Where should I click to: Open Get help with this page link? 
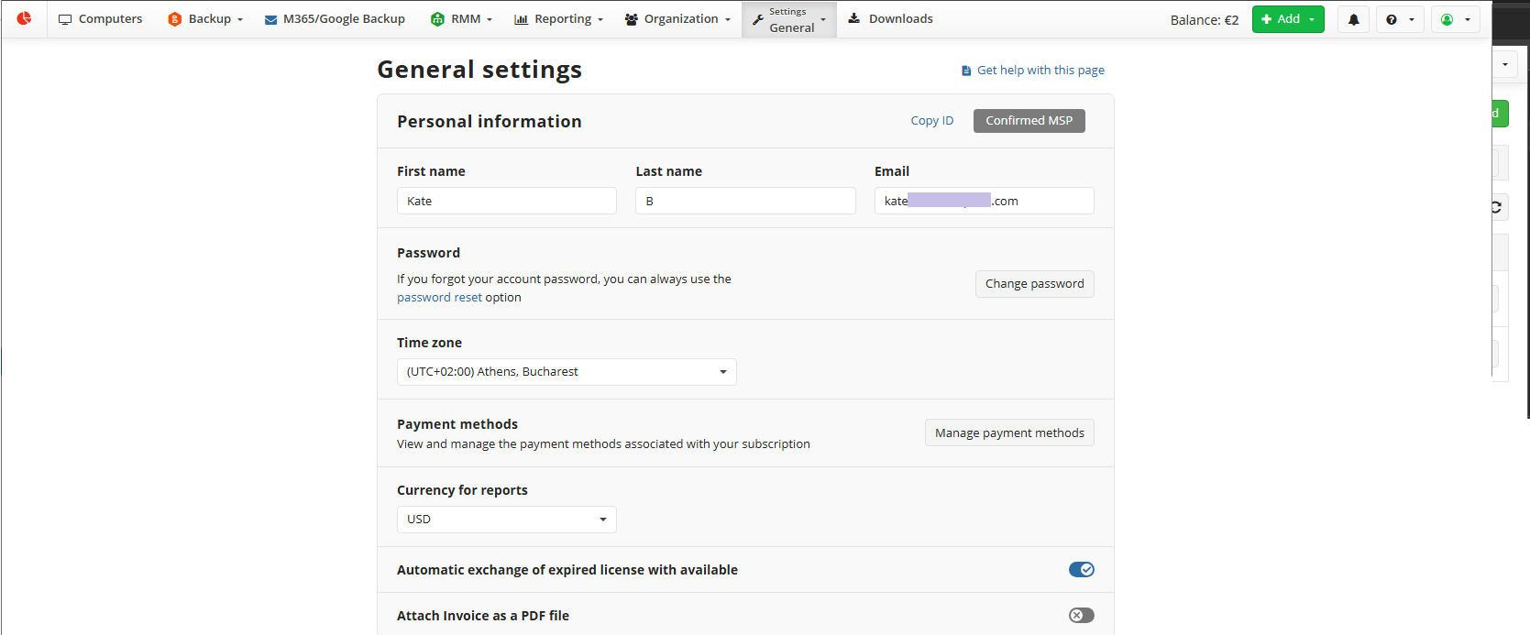tap(1040, 71)
